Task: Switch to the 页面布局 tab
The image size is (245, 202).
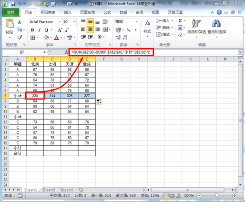Action: click(x=87, y=12)
